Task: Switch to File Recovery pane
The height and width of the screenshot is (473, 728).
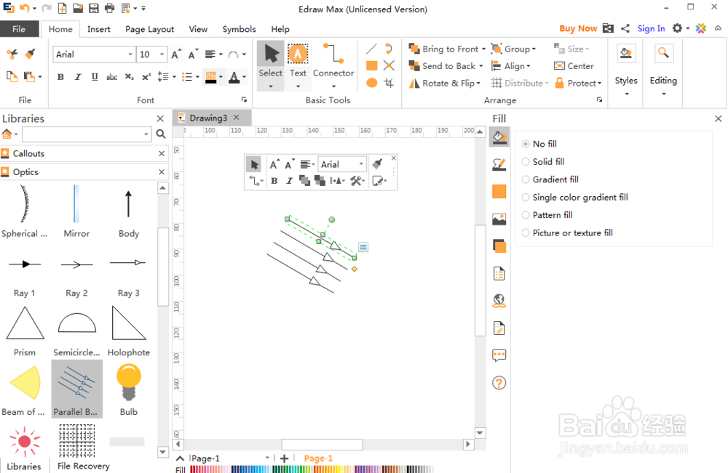Action: coord(84,466)
